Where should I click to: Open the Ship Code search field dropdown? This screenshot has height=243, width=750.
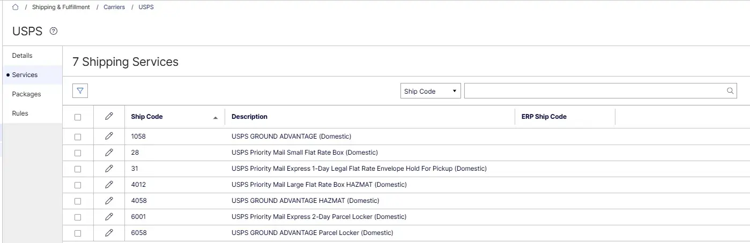click(430, 91)
